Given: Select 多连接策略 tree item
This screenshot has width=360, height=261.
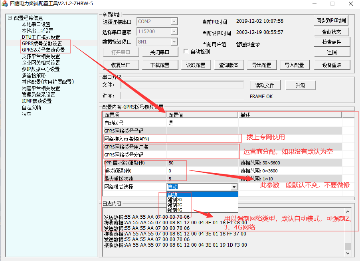Looking at the screenshot, I should (x=34, y=75).
